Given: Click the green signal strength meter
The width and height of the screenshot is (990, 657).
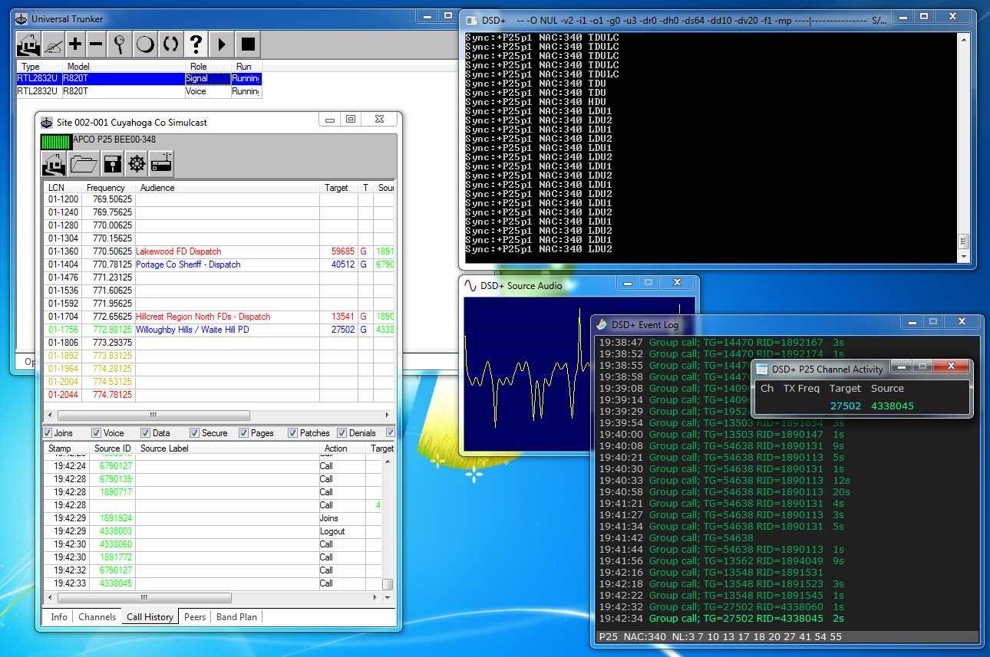Looking at the screenshot, I should coord(55,141).
